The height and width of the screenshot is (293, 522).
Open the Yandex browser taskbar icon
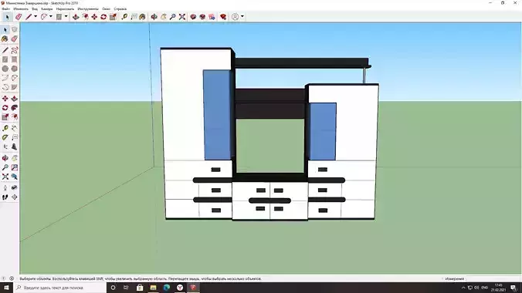point(180,288)
